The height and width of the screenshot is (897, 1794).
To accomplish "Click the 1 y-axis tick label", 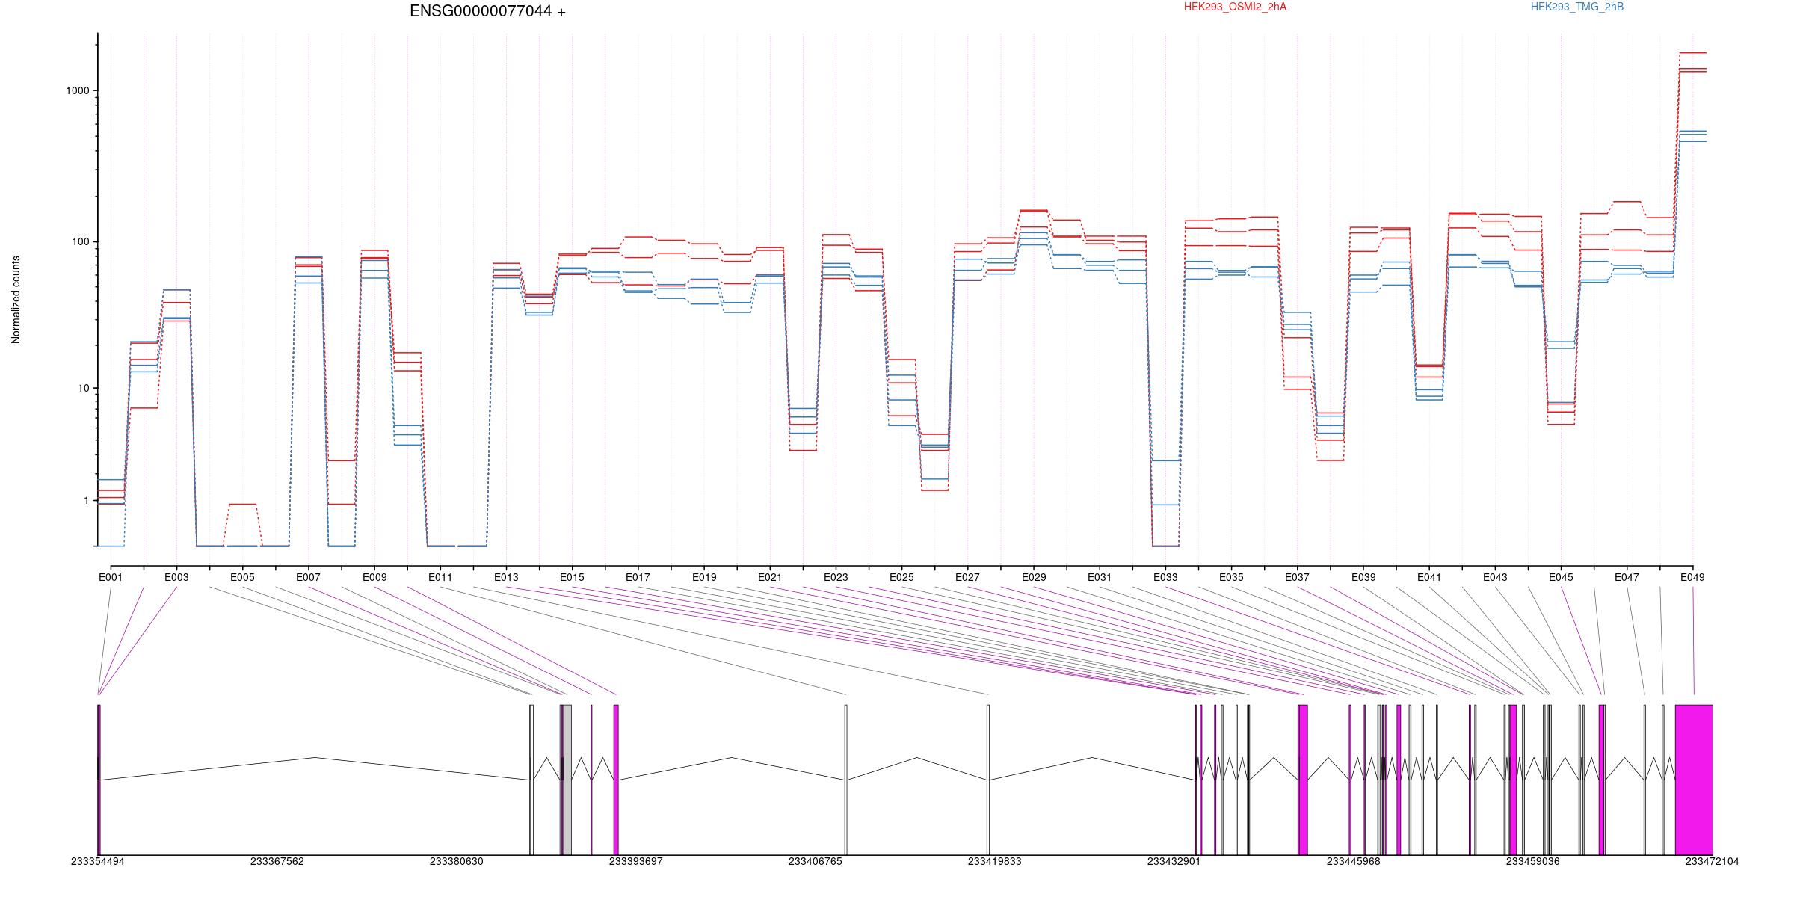I will click(x=87, y=500).
